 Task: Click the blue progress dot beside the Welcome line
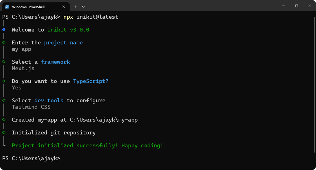coord(3,29)
